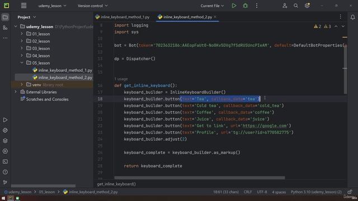Click line number 18 in the gutter
Viewport: 358px width, 201px height.
point(100,99)
